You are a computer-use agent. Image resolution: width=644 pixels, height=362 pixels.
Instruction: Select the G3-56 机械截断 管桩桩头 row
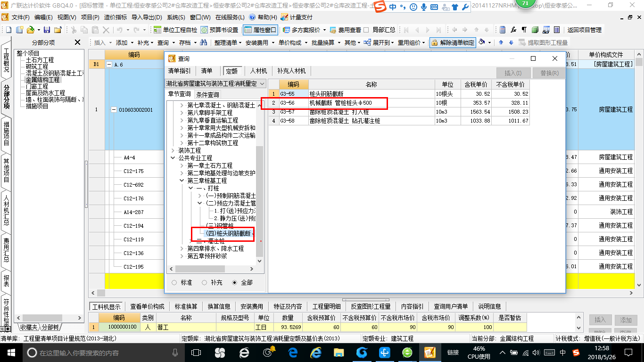point(399,103)
